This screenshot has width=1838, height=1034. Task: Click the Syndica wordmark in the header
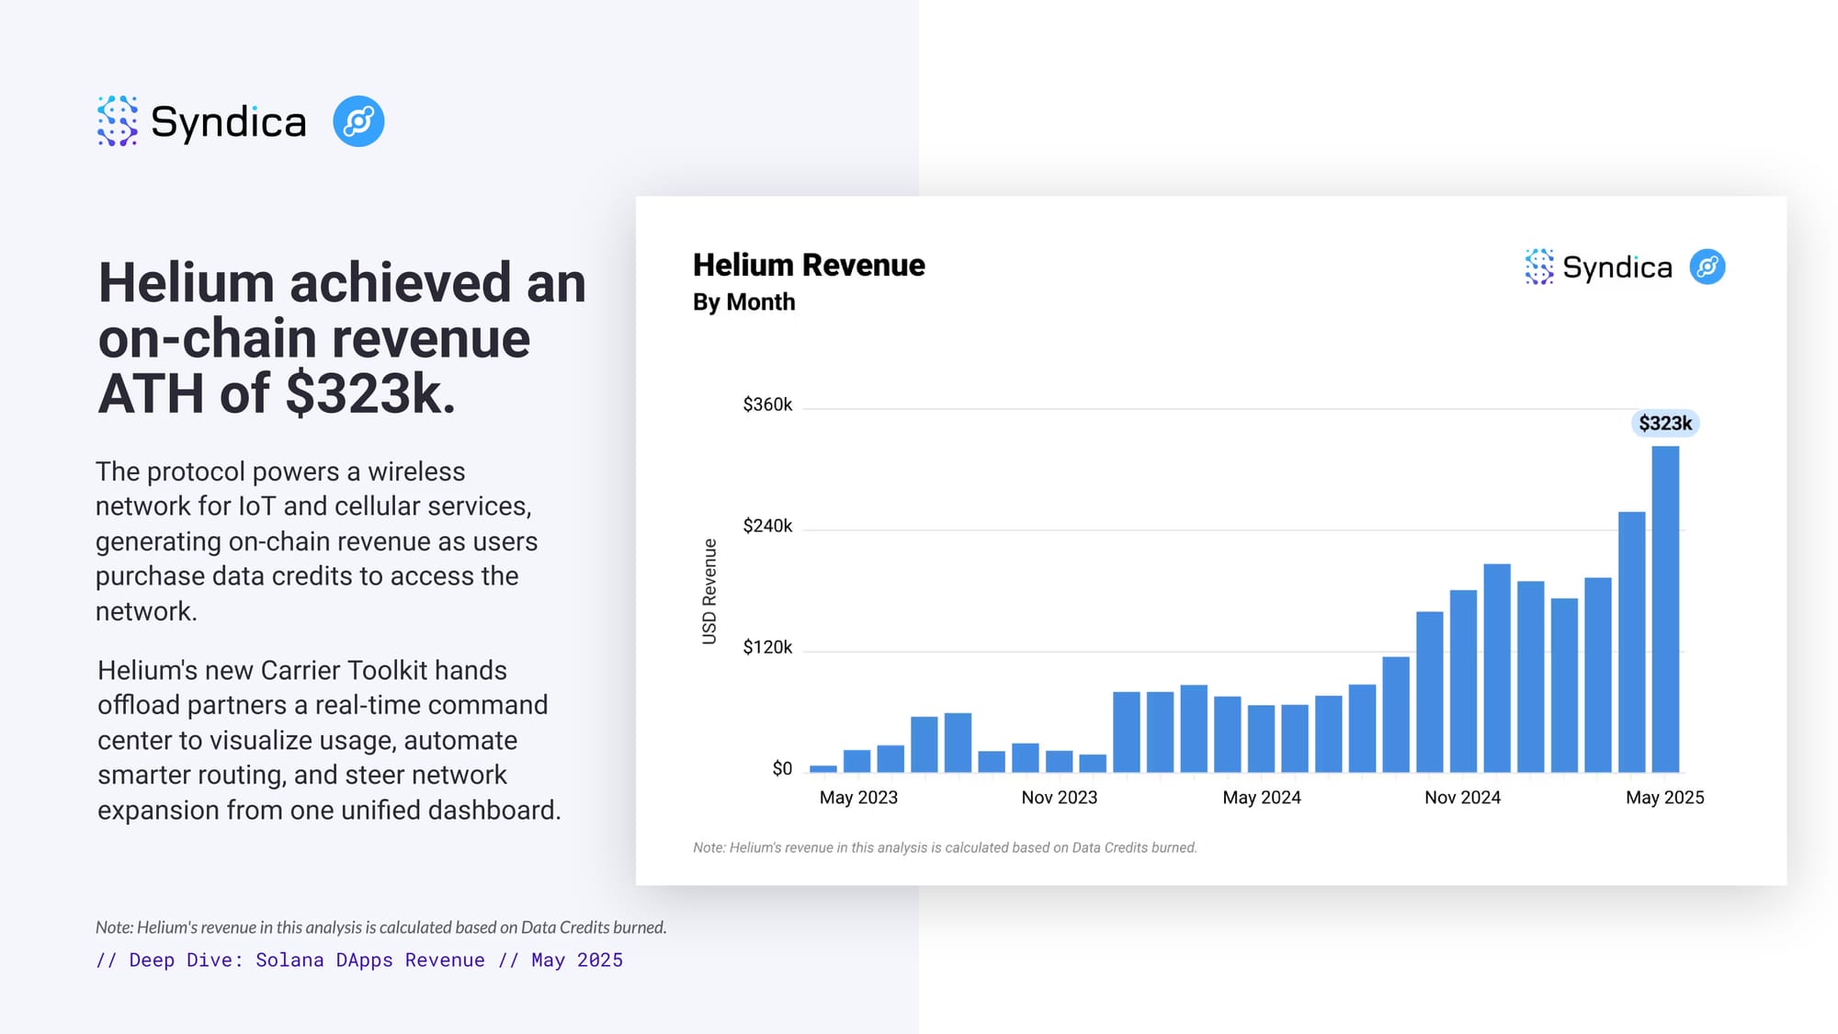coord(228,123)
